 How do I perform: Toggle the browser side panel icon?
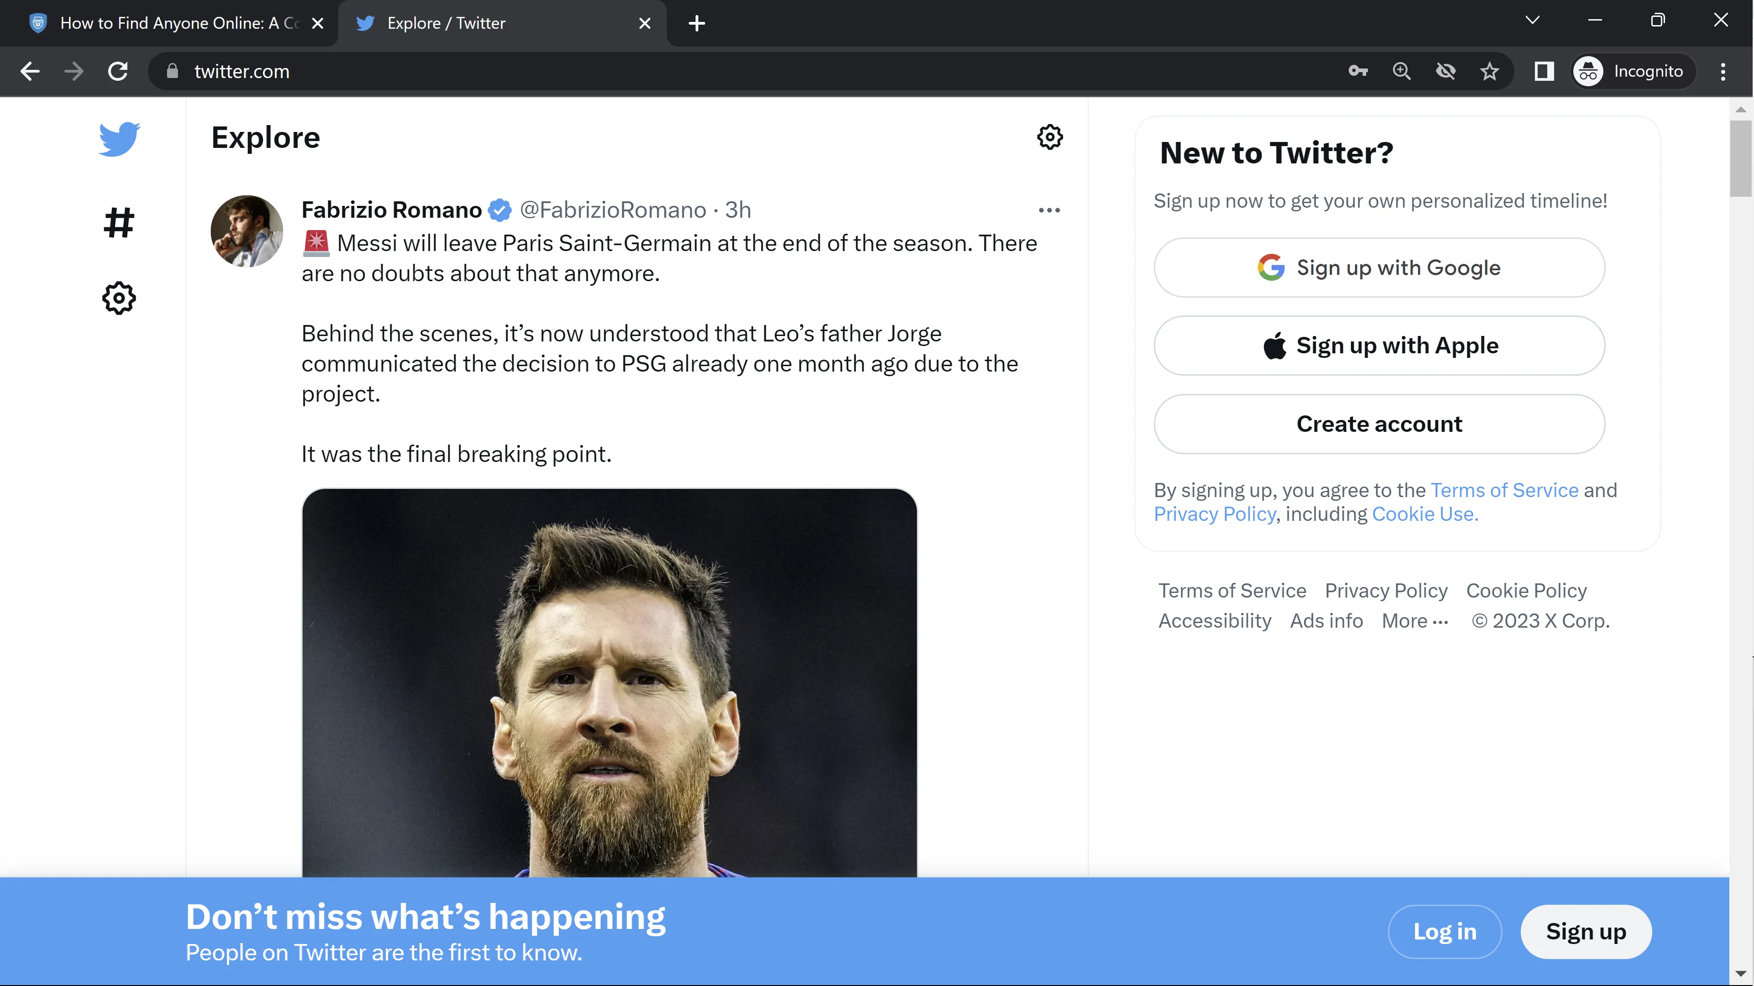pos(1544,71)
